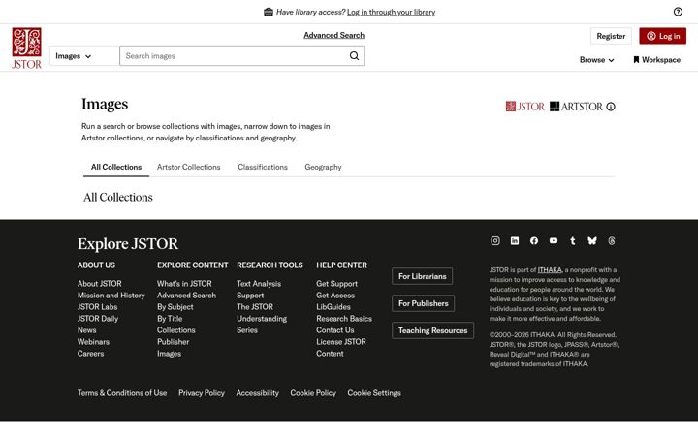Image resolution: width=698 pixels, height=436 pixels.
Task: Click the For Publishers button
Action: pyautogui.click(x=424, y=303)
